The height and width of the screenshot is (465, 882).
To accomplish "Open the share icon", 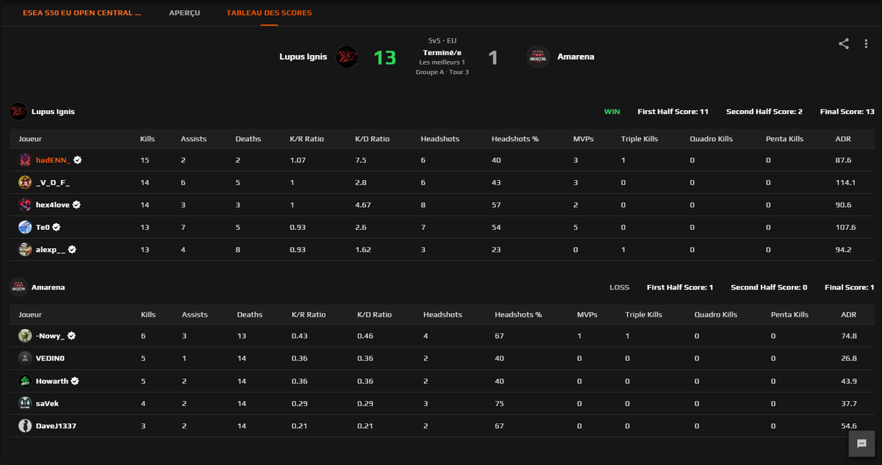I will pyautogui.click(x=844, y=43).
